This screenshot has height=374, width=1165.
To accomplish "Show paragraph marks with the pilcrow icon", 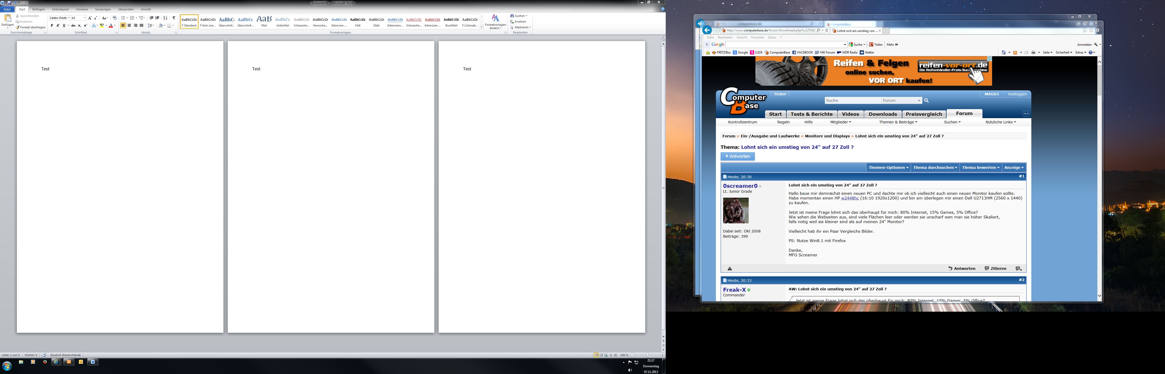I will click(x=174, y=18).
